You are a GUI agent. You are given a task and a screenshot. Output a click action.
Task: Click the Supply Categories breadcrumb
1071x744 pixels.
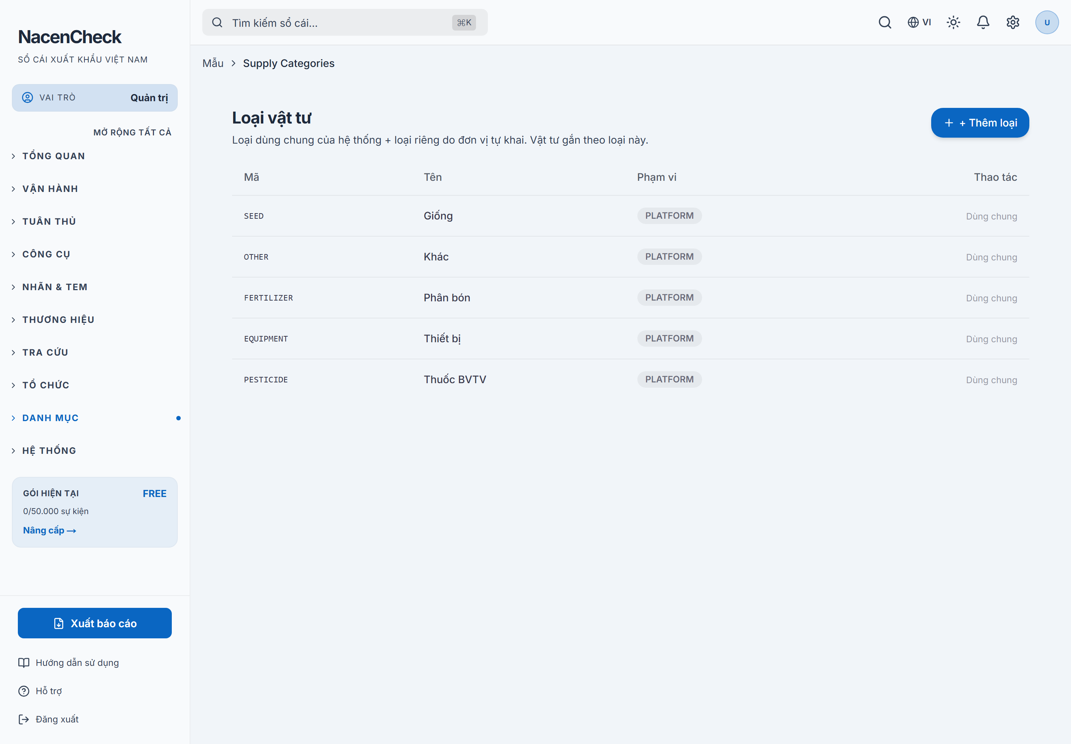[289, 63]
